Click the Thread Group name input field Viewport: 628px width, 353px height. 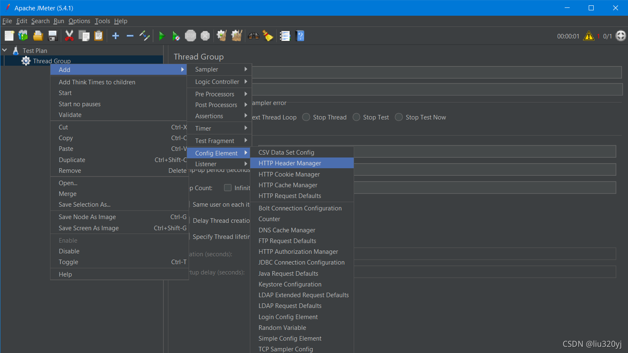pyautogui.click(x=437, y=72)
